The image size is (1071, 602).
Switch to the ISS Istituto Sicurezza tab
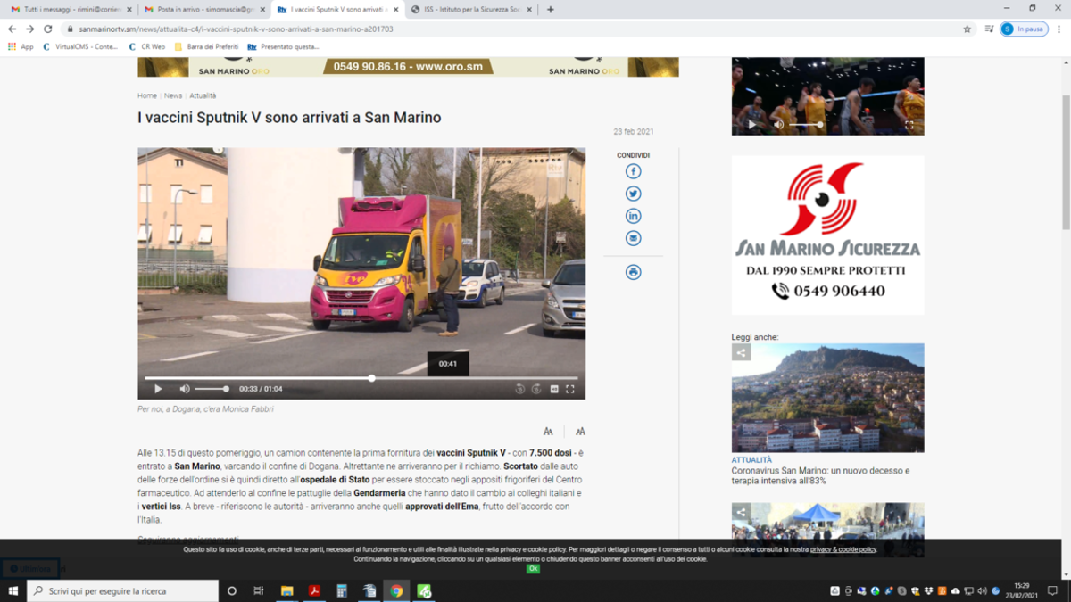(x=472, y=9)
